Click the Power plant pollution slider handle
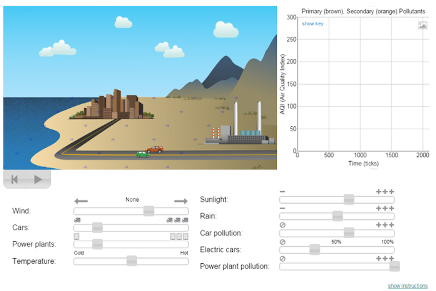Viewport: 436px width, 291px height. [394, 266]
